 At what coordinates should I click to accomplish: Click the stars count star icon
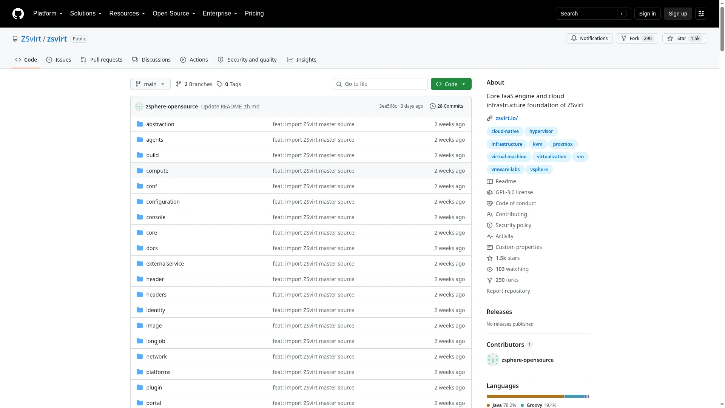[x=490, y=258]
